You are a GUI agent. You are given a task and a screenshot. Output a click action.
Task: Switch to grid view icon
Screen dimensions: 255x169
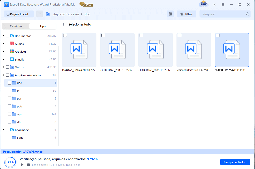[170, 14]
